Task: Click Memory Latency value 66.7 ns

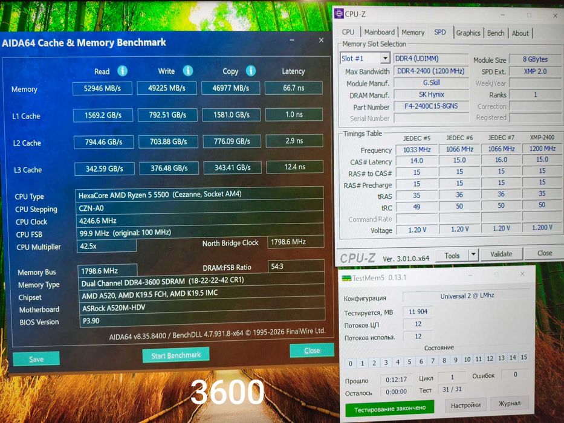Action: click(x=294, y=88)
